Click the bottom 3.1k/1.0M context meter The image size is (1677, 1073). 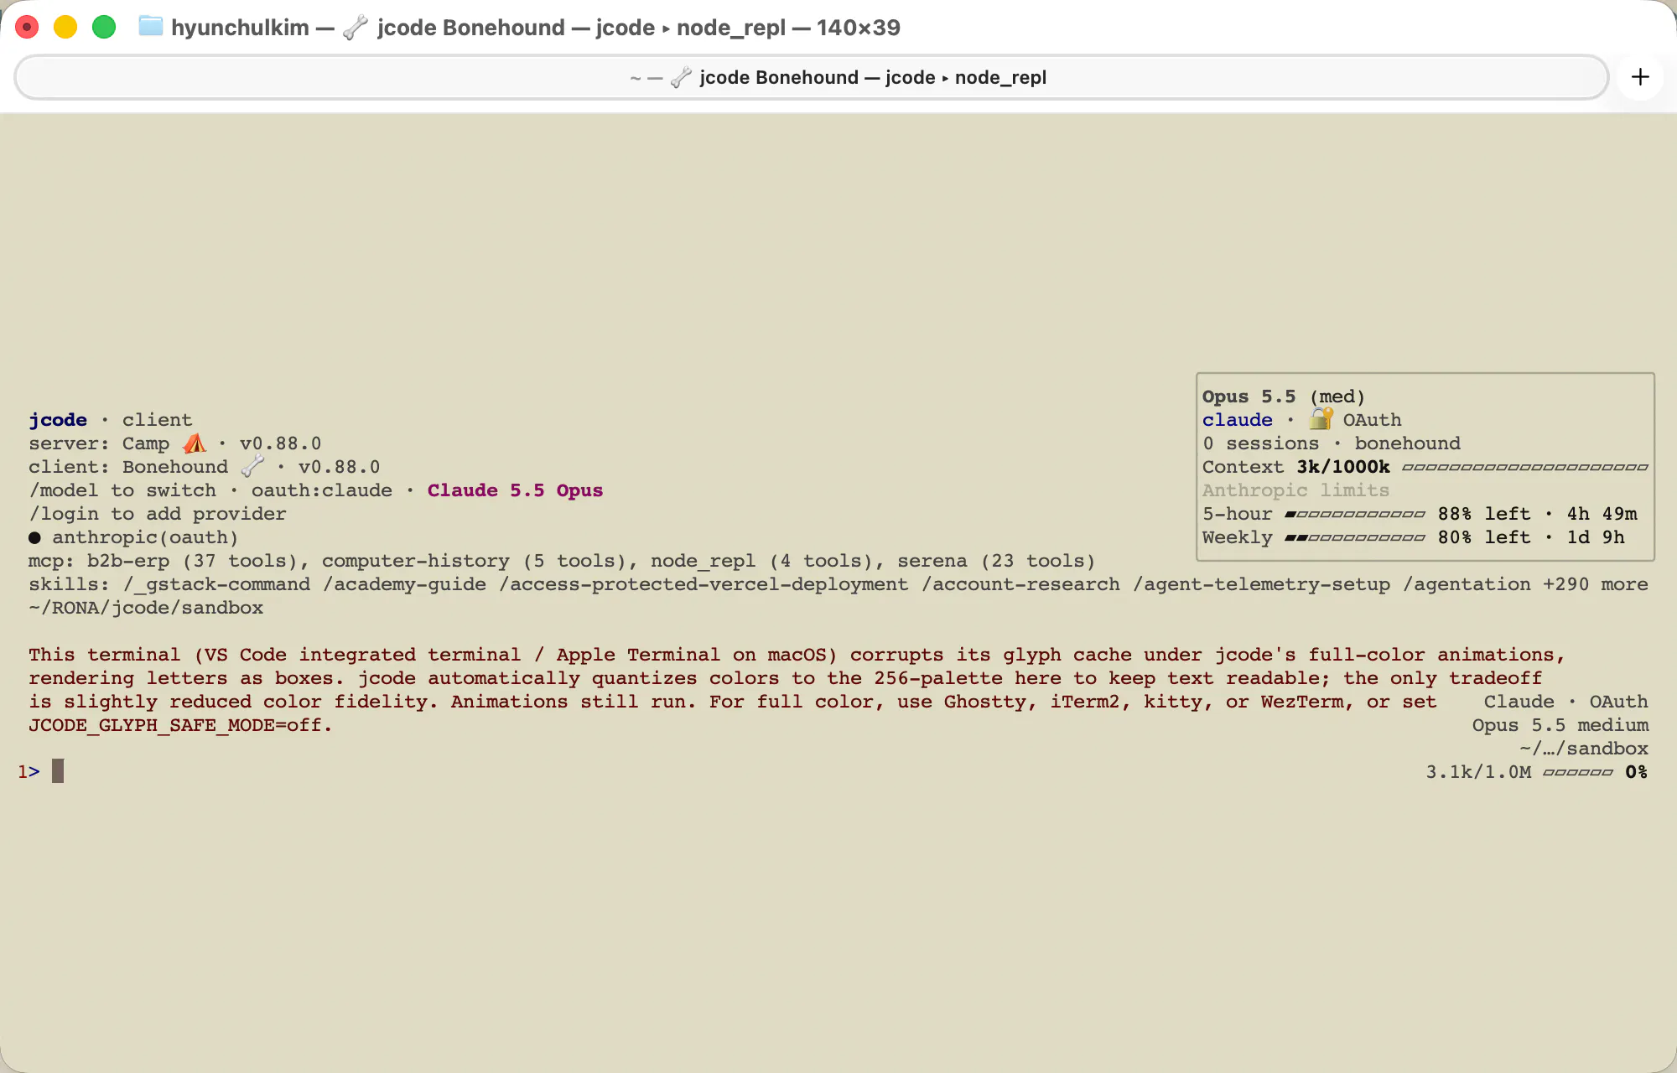(1578, 772)
